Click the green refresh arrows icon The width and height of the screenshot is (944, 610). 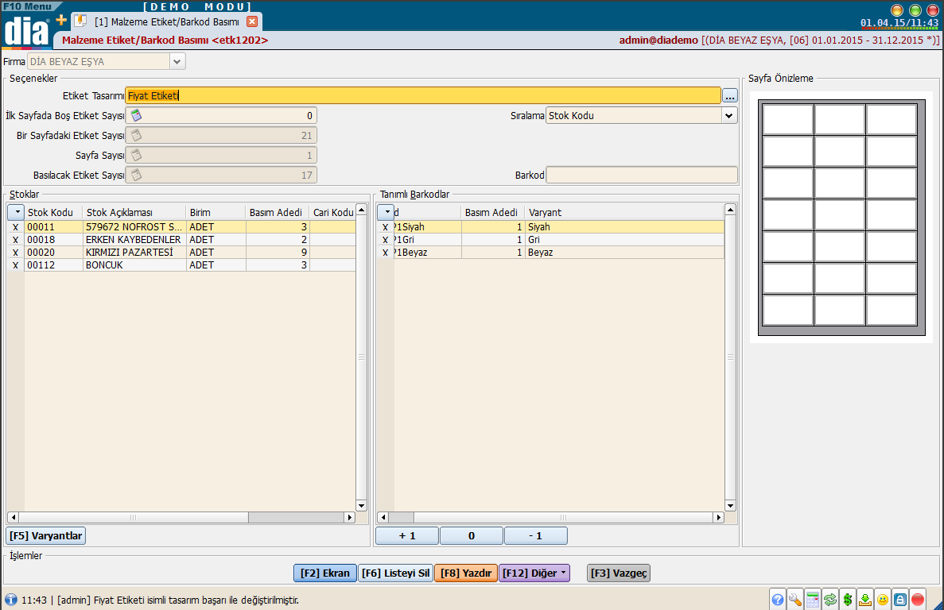[830, 599]
